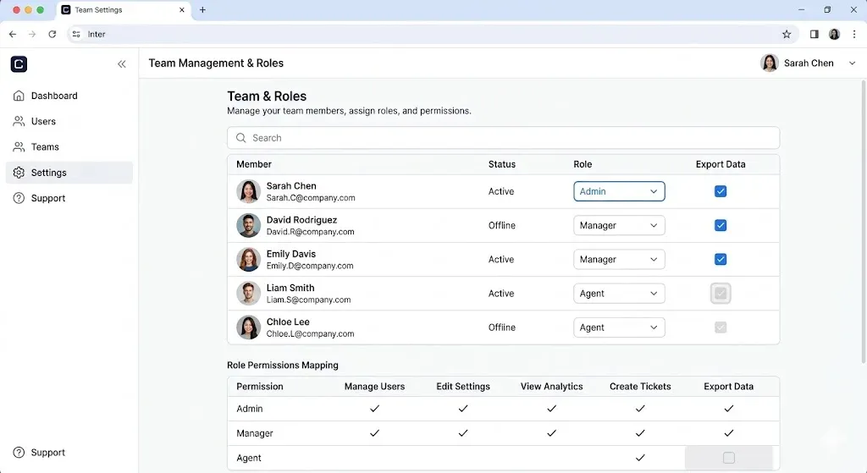Image resolution: width=867 pixels, height=473 pixels.
Task: Click Sarah Chen's avatar in the header
Action: pos(769,63)
